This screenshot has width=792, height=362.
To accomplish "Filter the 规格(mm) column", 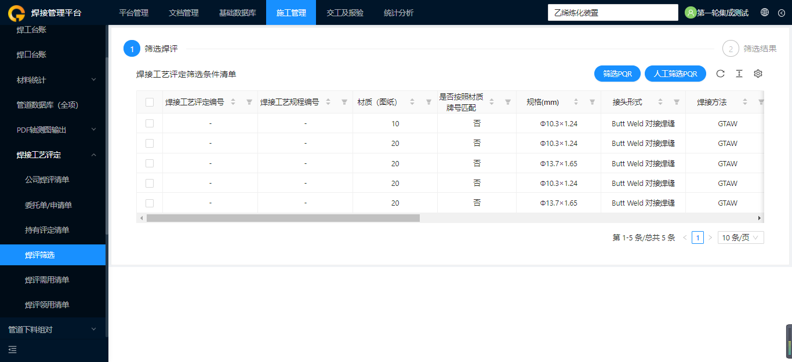I will pyautogui.click(x=593, y=102).
